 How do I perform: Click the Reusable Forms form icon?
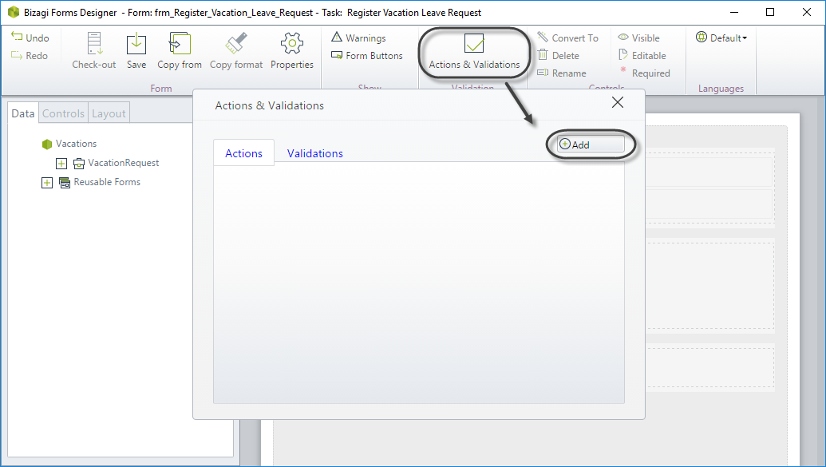click(65, 182)
